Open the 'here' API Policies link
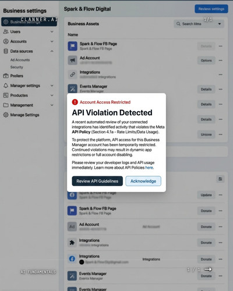This screenshot has height=291, width=233. [x=149, y=168]
